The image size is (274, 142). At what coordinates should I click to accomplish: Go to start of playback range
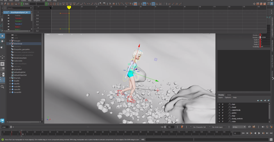(243, 133)
